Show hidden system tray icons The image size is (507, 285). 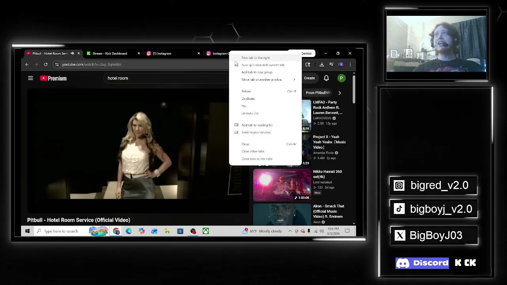click(x=290, y=231)
